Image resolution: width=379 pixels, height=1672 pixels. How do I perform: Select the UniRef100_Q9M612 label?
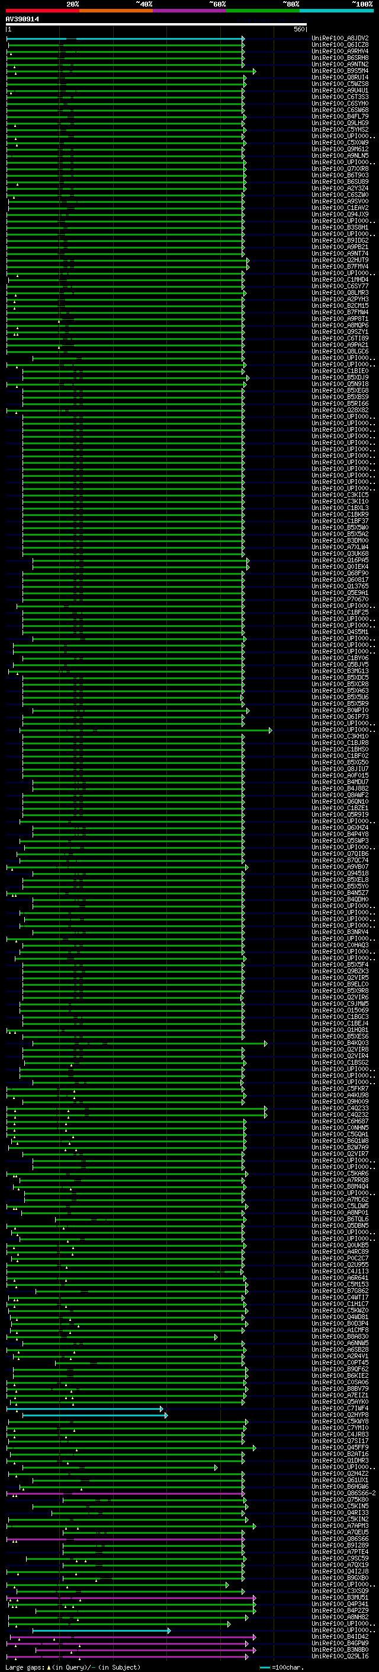(339, 149)
